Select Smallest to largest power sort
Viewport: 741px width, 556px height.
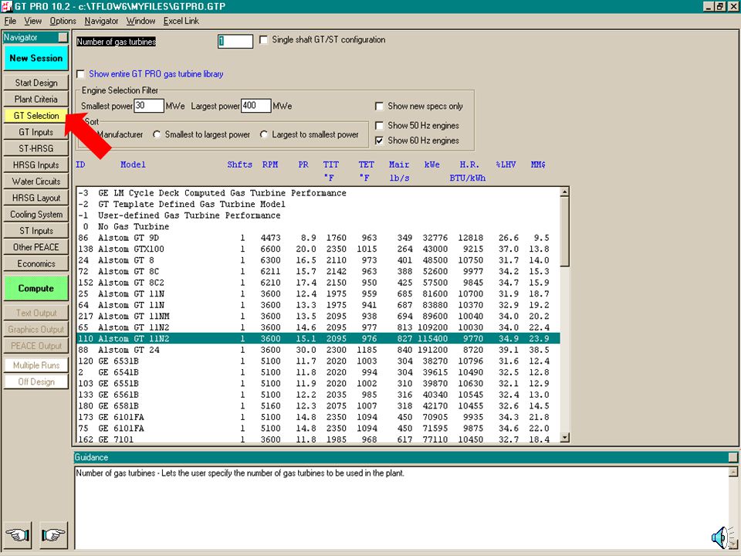point(157,134)
